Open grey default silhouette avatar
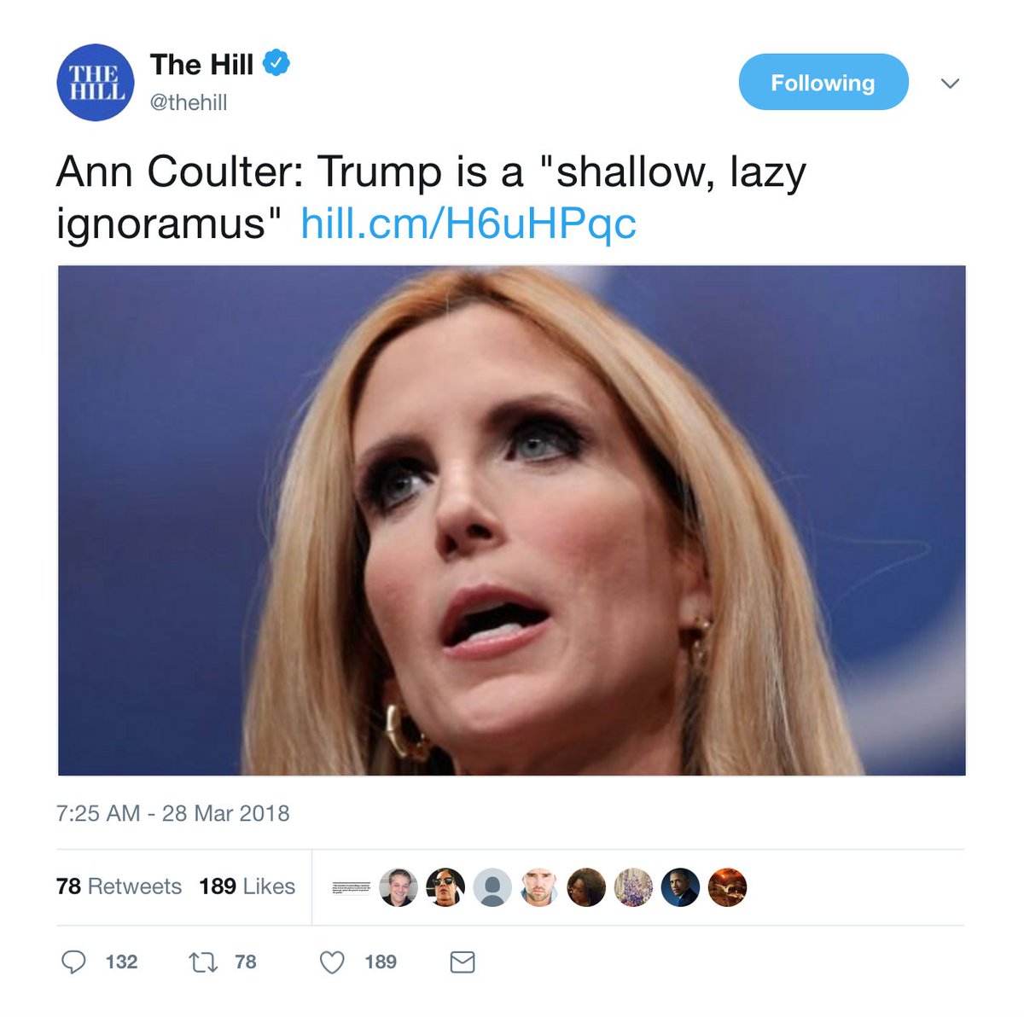 [x=492, y=887]
